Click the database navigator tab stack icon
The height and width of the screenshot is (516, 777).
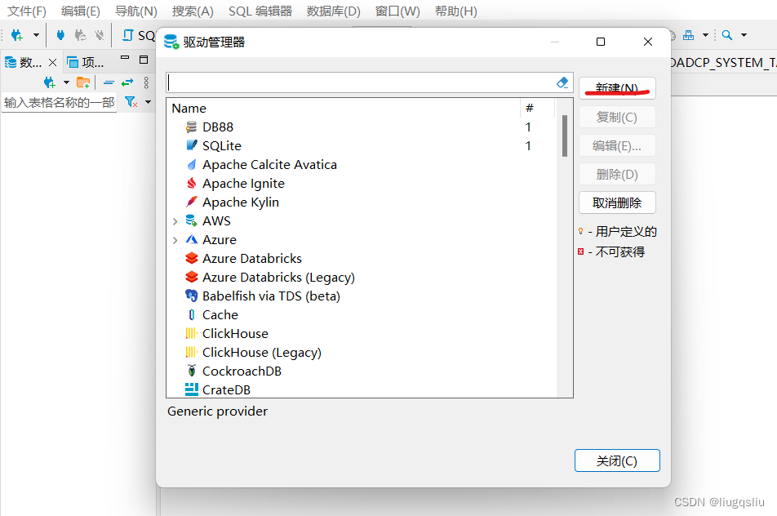pyautogui.click(x=11, y=62)
